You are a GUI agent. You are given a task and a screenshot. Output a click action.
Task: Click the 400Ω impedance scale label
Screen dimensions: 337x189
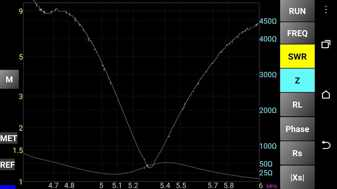tap(268, 39)
